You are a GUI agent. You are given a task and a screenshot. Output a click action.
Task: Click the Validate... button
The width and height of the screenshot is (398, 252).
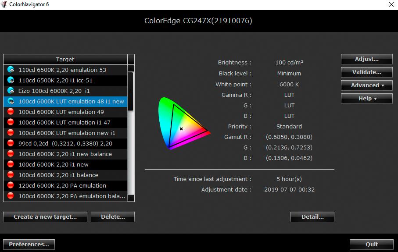point(367,72)
